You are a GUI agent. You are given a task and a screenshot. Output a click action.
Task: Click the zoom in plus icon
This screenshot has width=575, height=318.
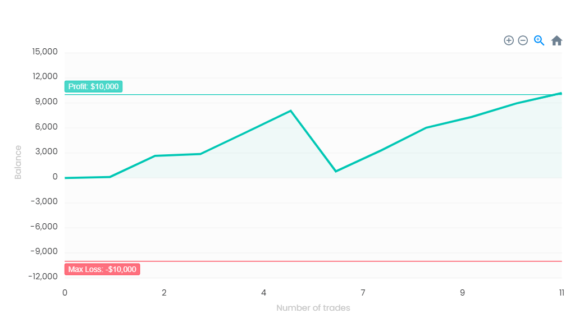509,40
